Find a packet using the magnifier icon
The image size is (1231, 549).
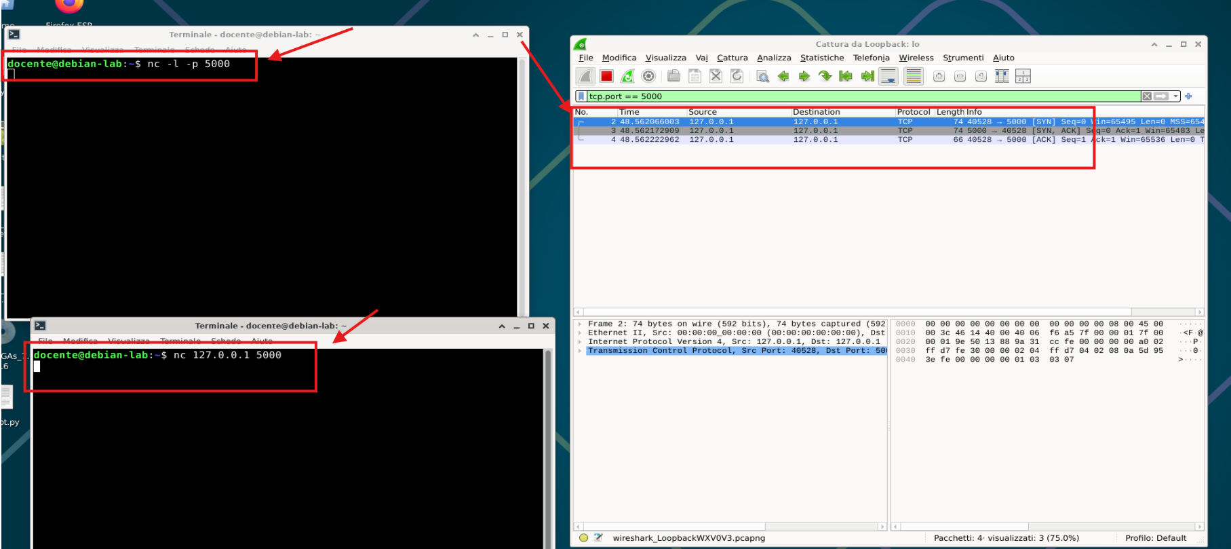click(762, 77)
